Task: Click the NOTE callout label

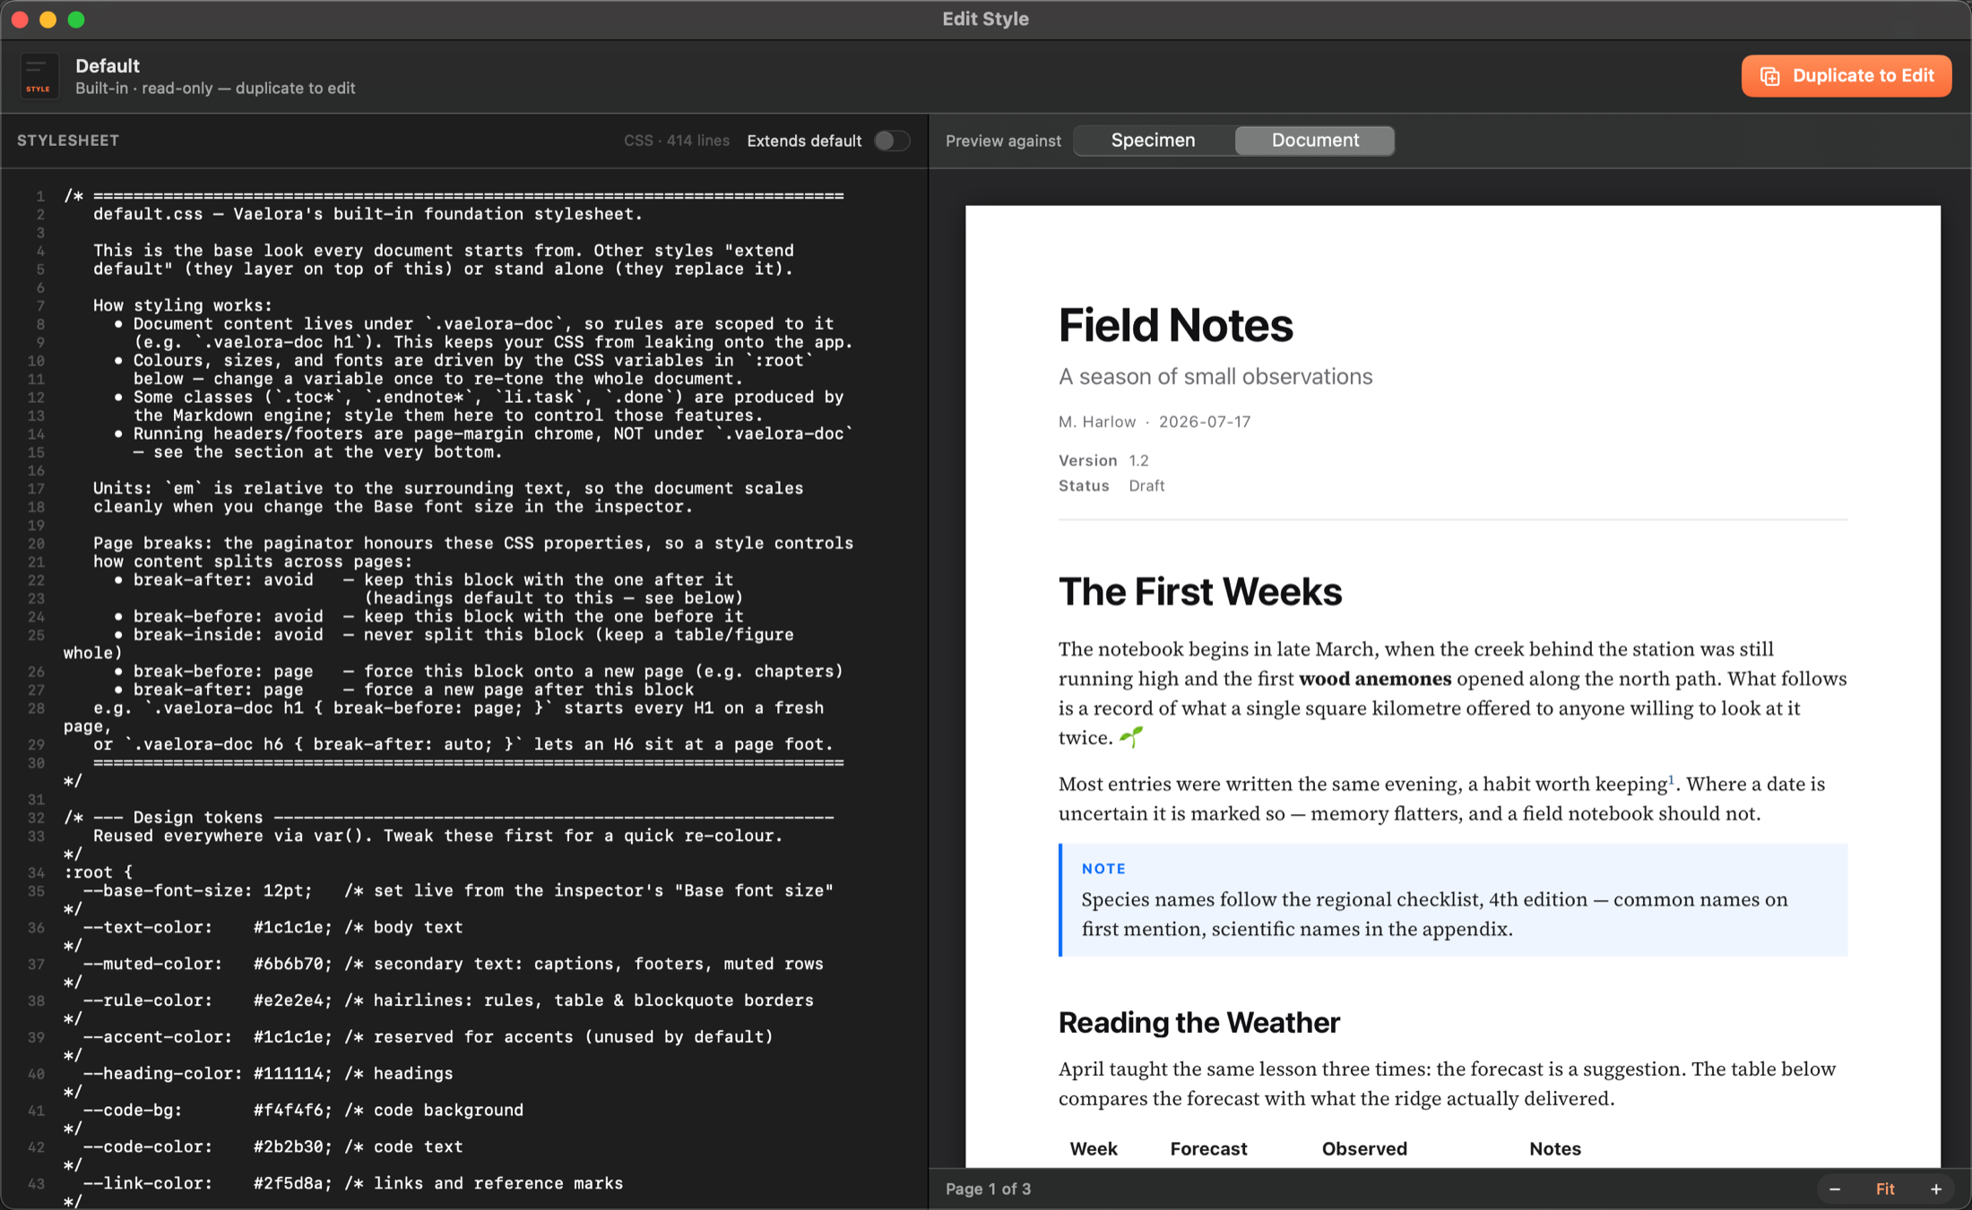Action: (x=1103, y=869)
